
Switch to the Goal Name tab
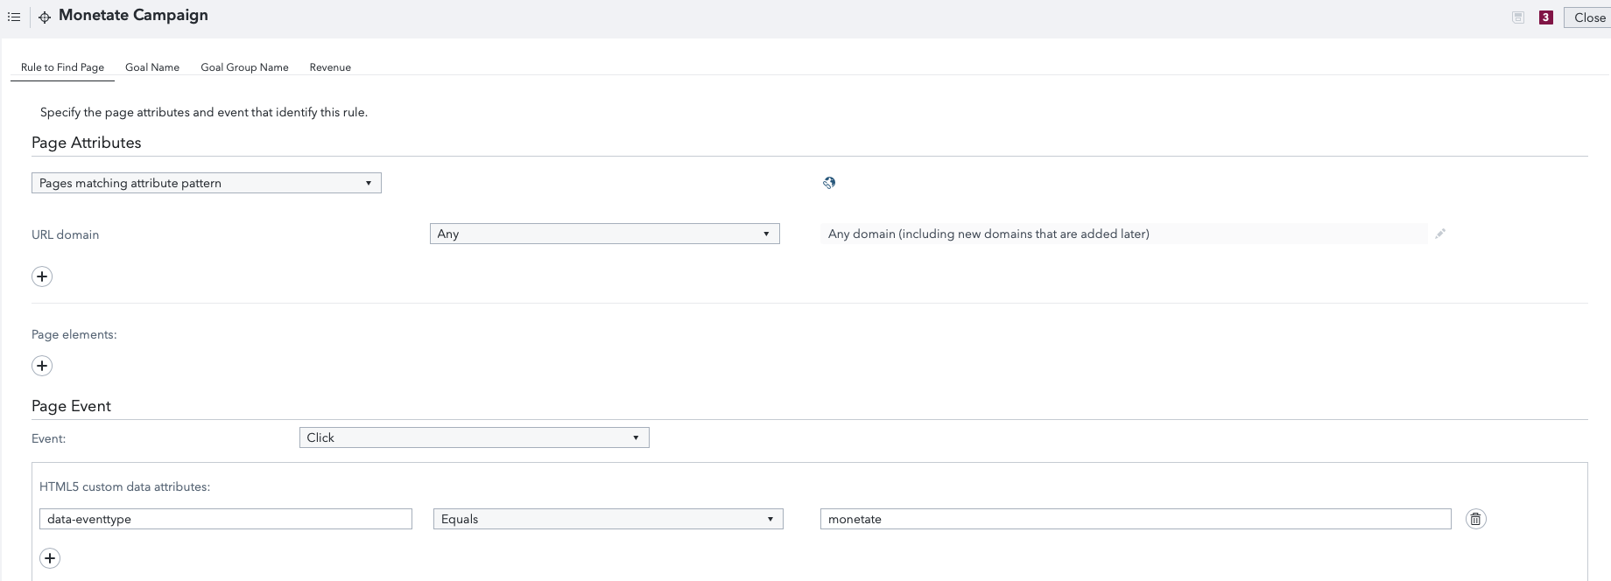(x=152, y=67)
